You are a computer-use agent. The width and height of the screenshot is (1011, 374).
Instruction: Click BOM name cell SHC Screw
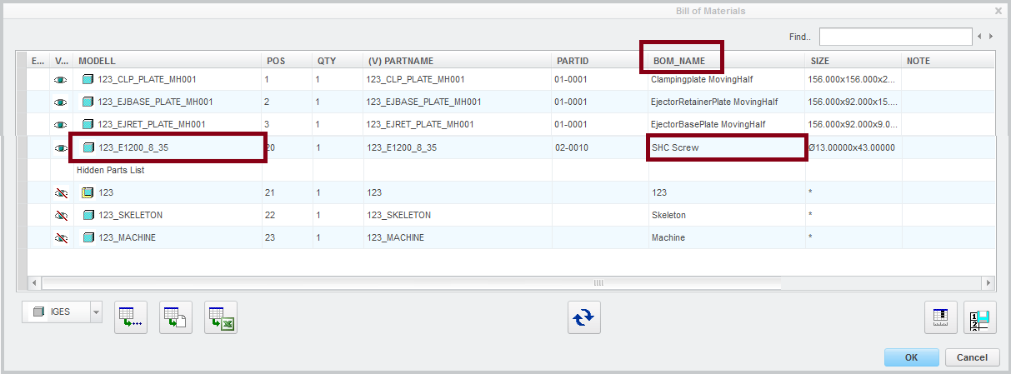click(x=727, y=147)
